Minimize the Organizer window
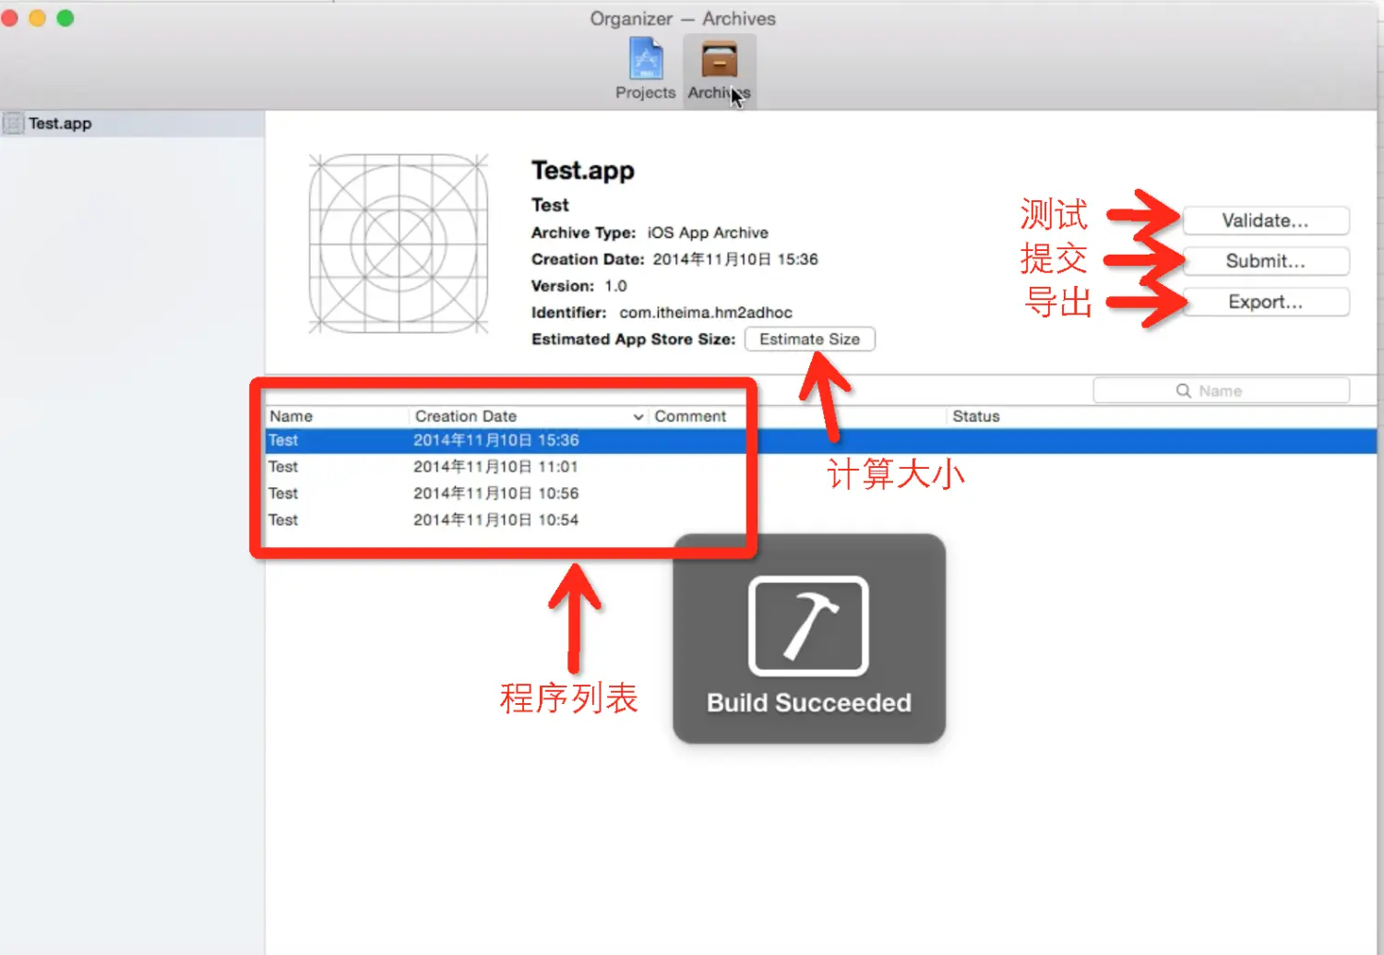This screenshot has width=1384, height=955. point(37,18)
